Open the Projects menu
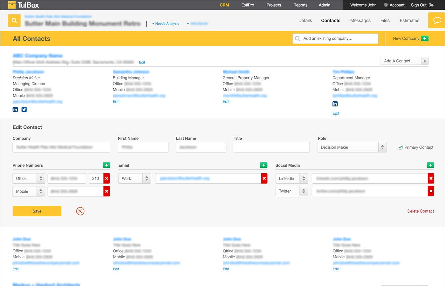The height and width of the screenshot is (286, 445). point(274,5)
